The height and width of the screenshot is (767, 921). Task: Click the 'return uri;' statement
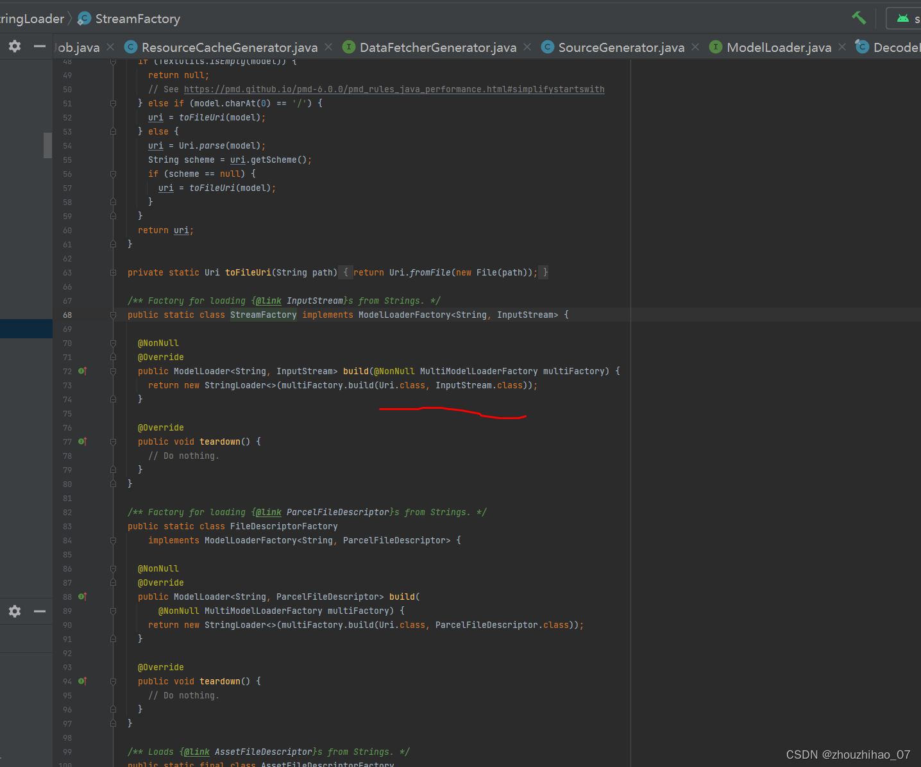pos(165,230)
